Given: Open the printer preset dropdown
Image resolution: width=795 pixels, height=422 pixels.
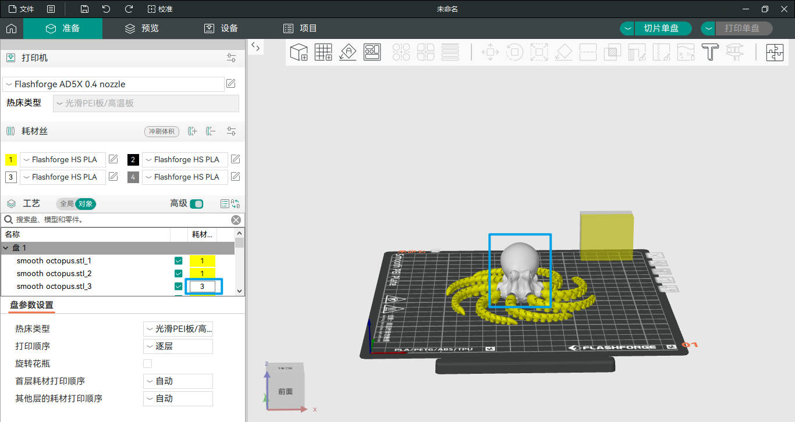Looking at the screenshot, I should pyautogui.click(x=113, y=84).
